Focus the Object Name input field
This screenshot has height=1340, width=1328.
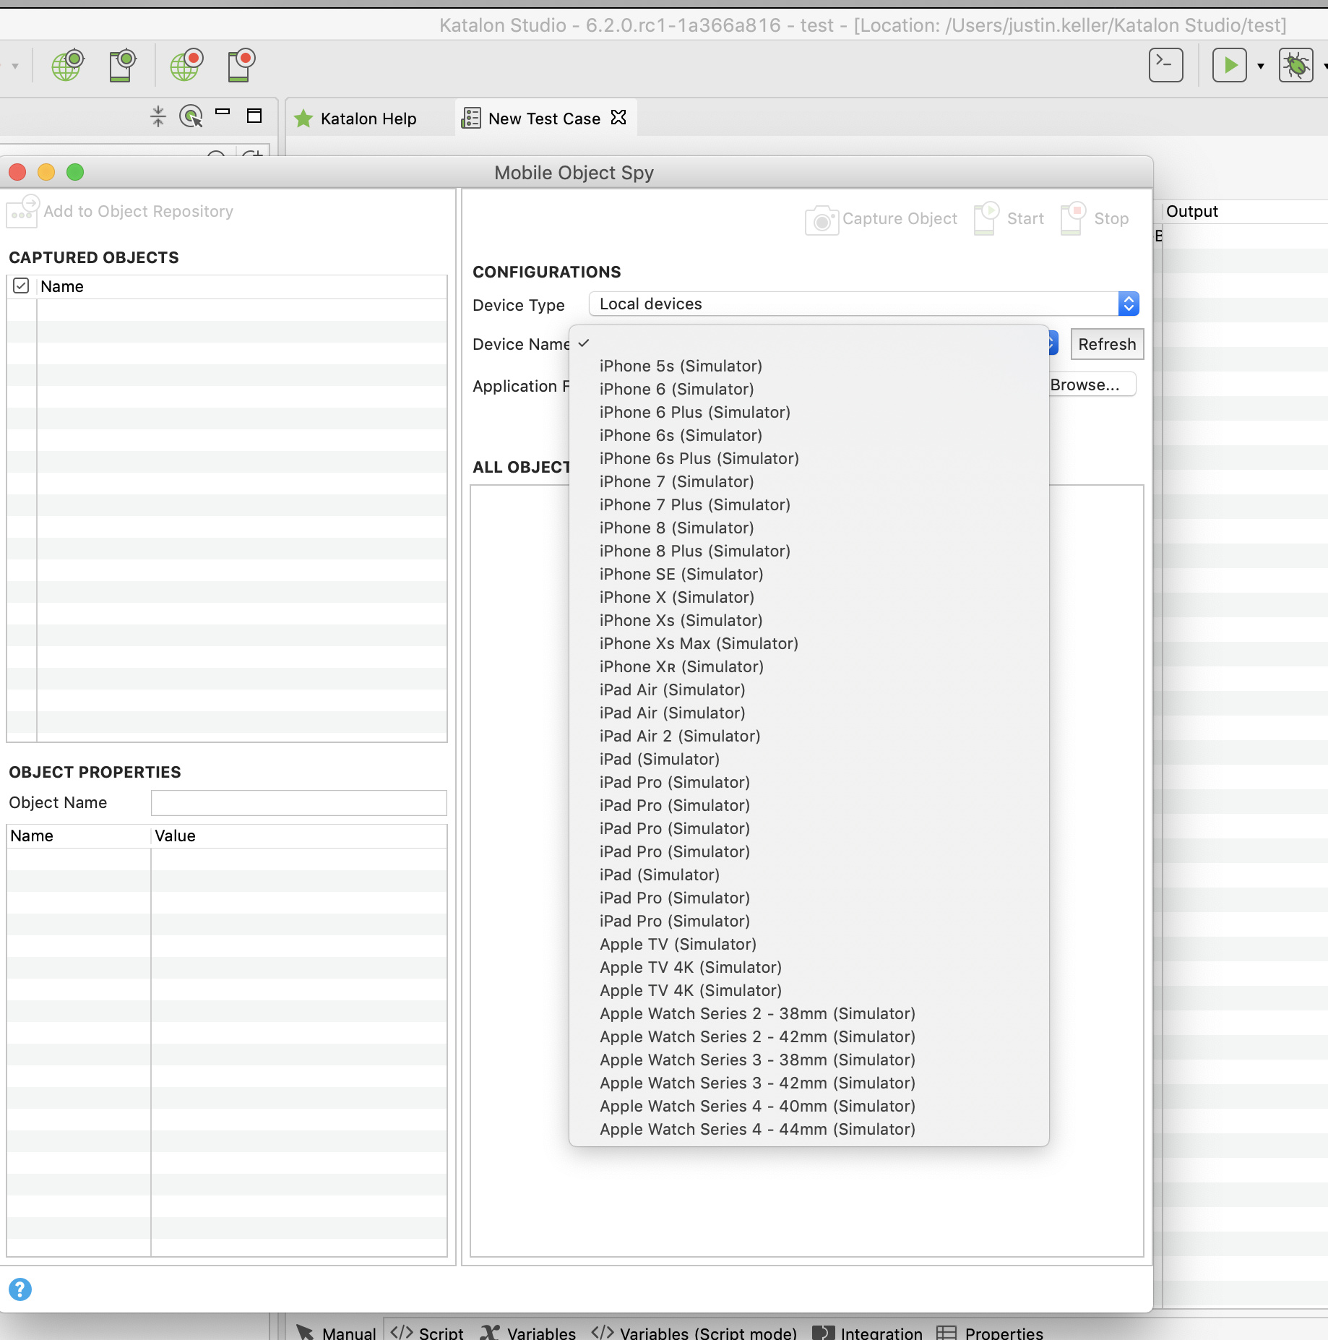coord(299,803)
